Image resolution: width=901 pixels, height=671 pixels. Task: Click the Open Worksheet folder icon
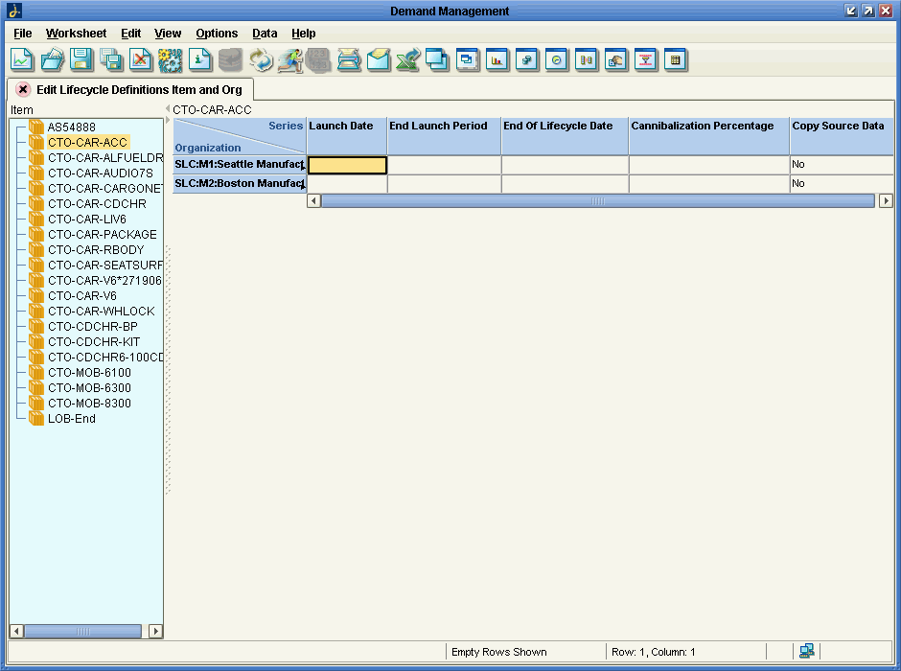click(x=53, y=59)
